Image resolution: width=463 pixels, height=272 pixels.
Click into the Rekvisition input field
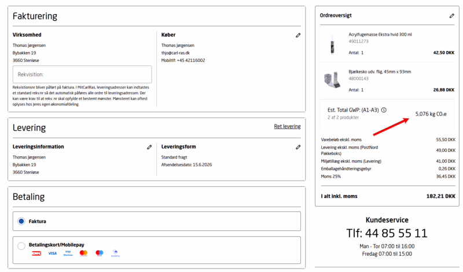click(x=82, y=75)
